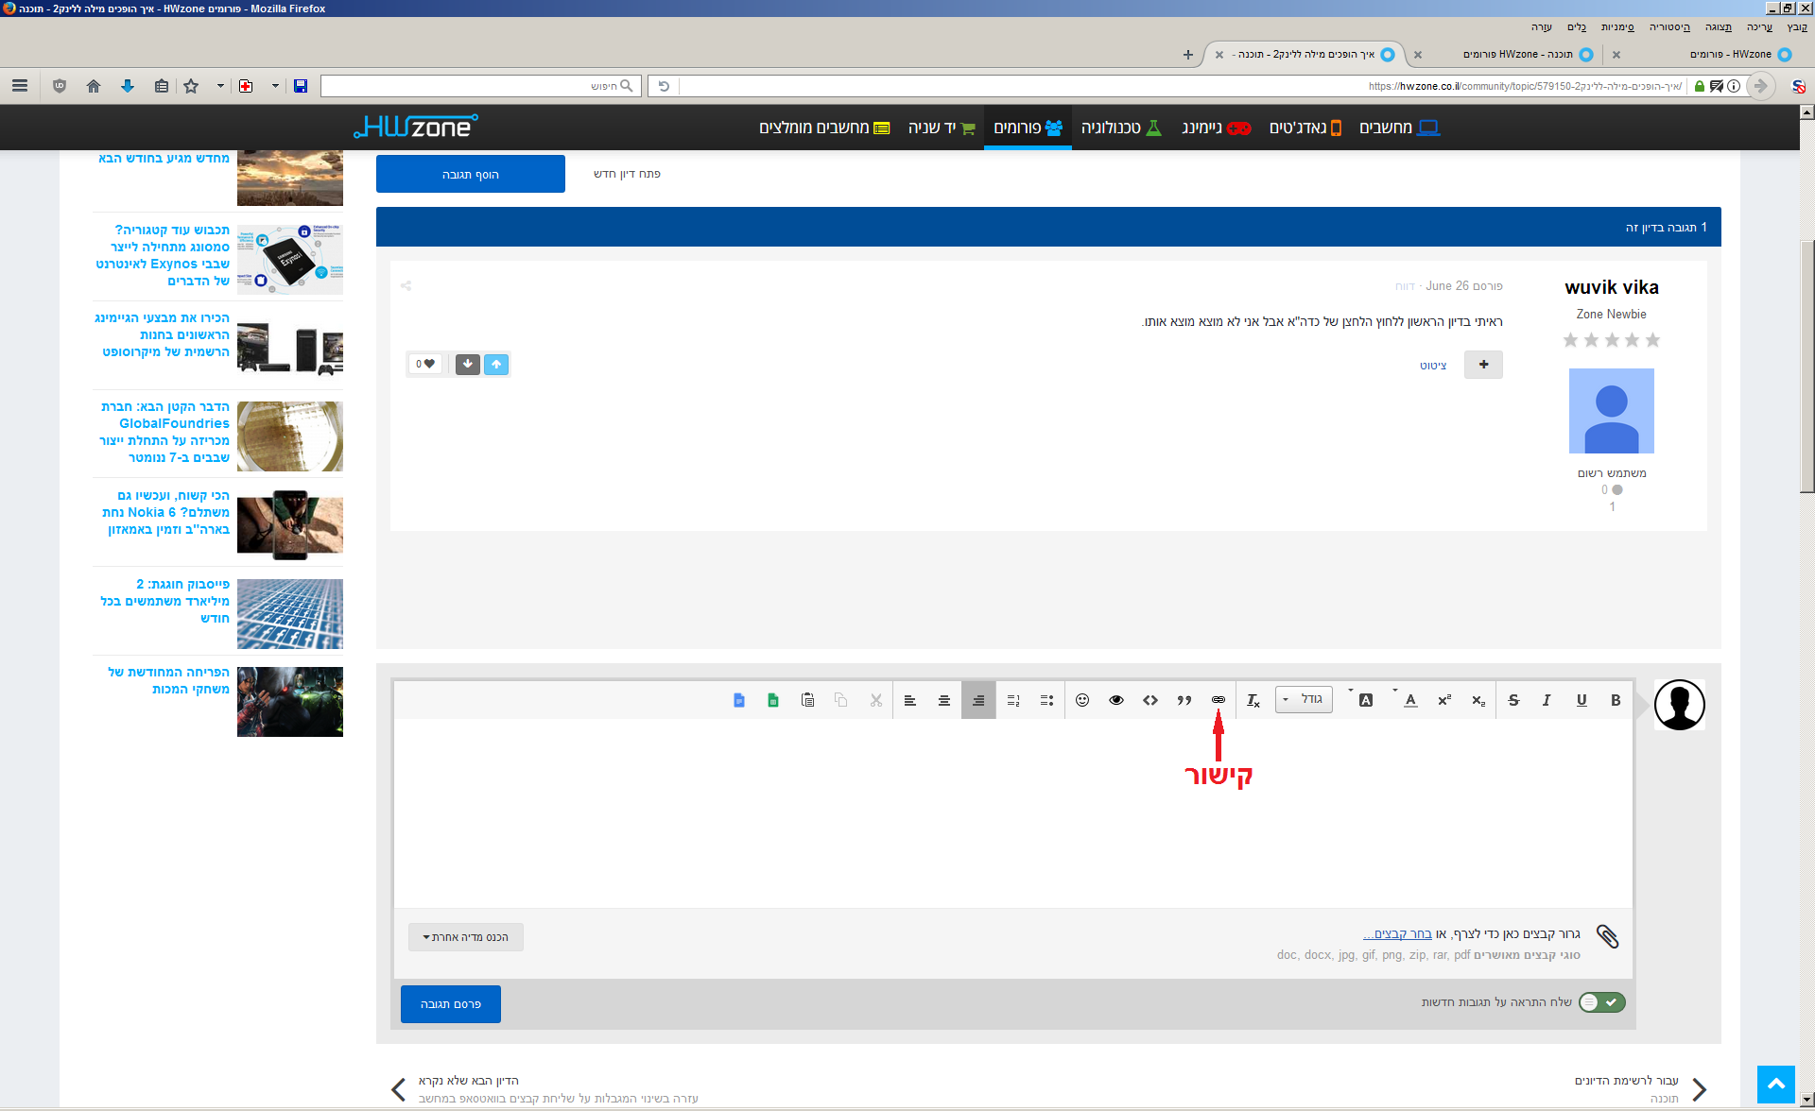Click the remove formatting icon
The image size is (1815, 1111).
pos(1253,700)
